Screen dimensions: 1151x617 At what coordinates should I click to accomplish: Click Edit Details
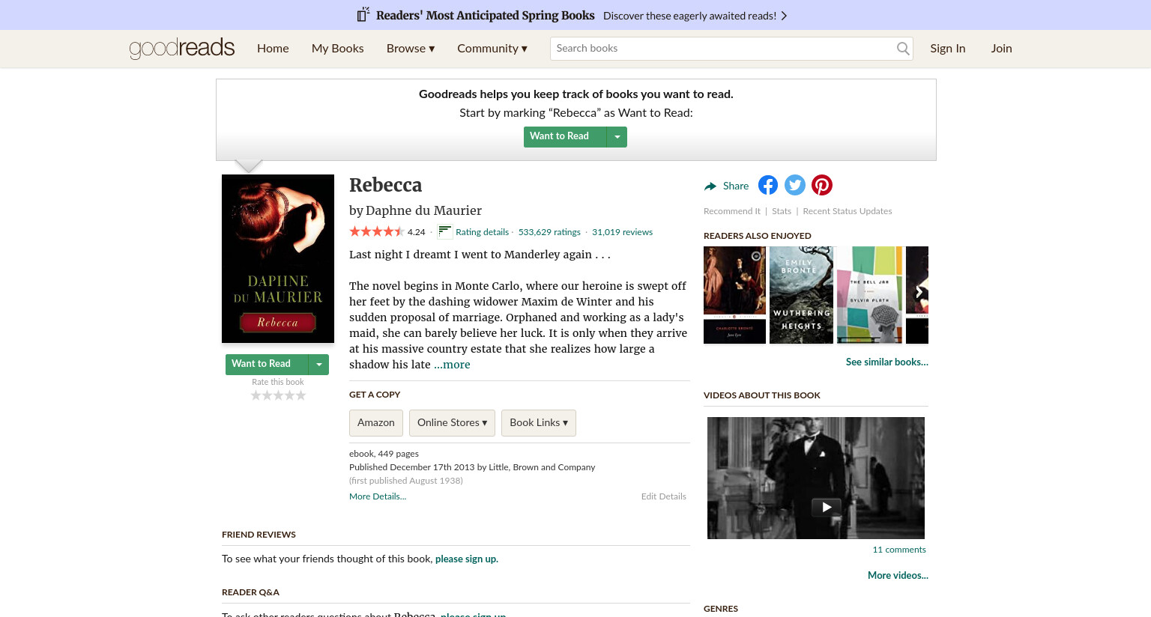[x=664, y=496]
